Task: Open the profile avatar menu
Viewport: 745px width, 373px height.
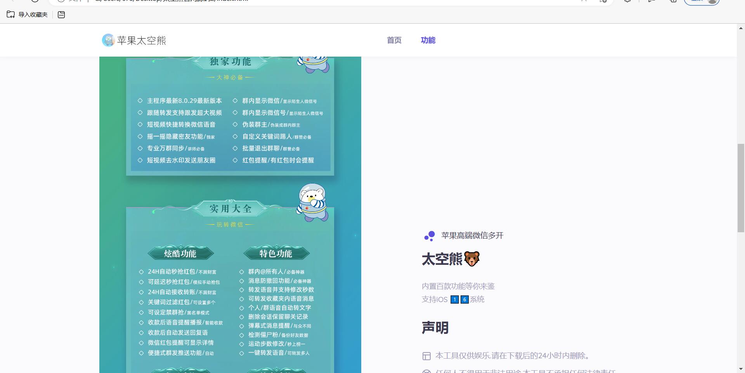Action: point(713,2)
